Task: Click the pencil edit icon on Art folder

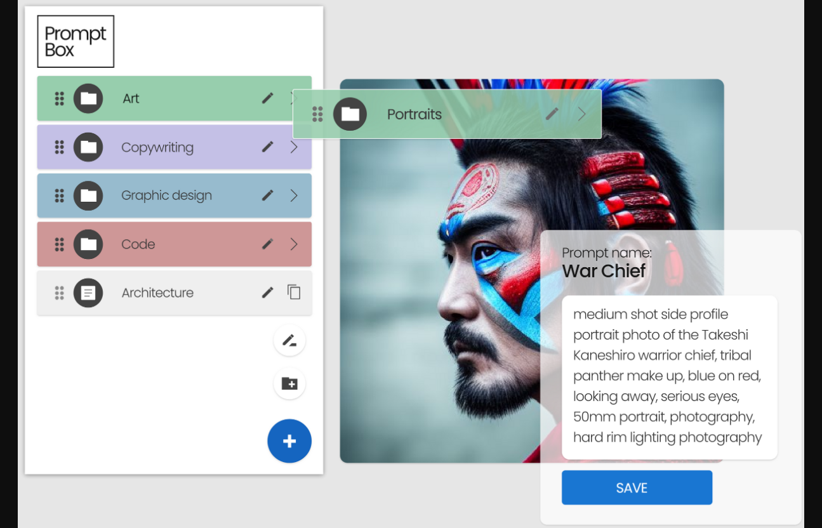Action: 268,98
